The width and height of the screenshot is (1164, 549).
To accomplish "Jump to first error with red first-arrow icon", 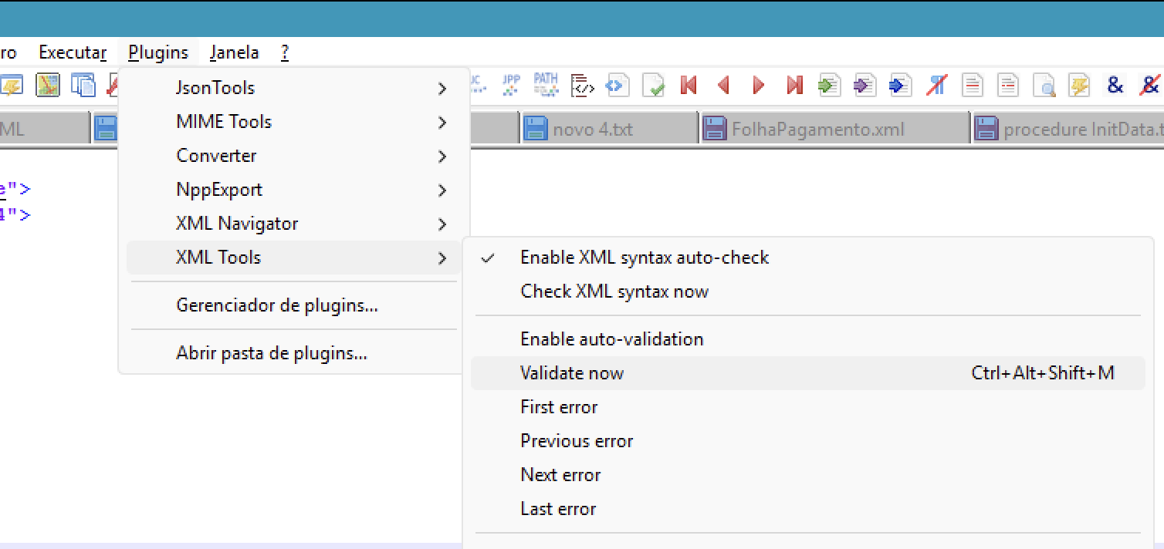I will (689, 85).
